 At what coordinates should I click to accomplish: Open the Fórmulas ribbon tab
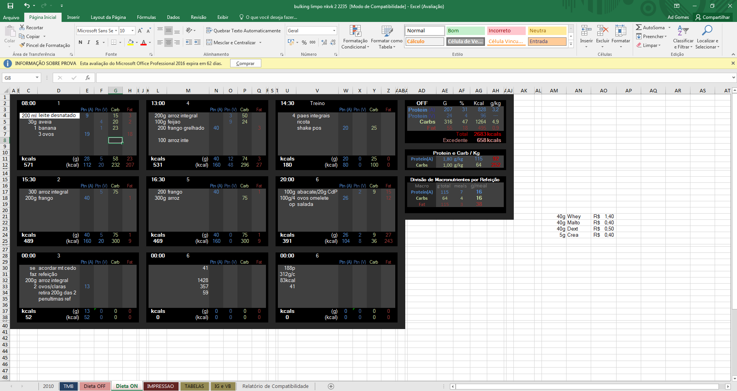click(x=146, y=17)
